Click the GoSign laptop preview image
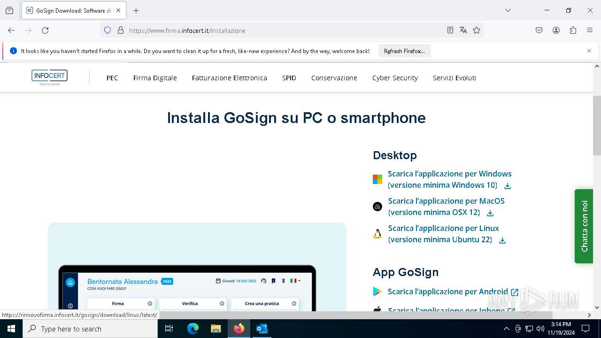 tap(197, 267)
